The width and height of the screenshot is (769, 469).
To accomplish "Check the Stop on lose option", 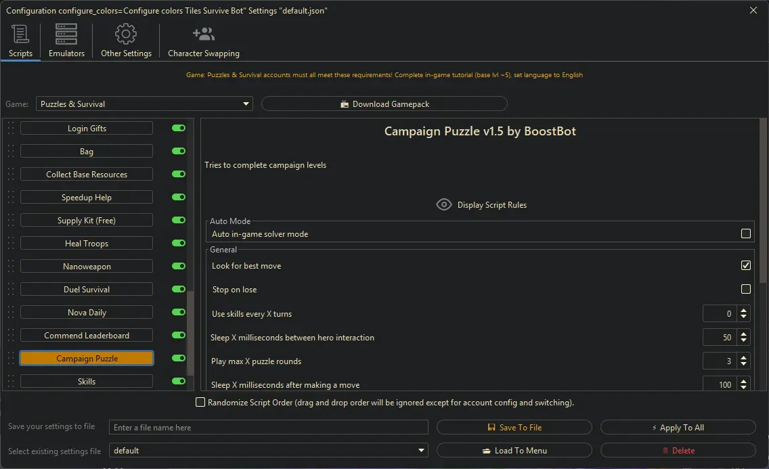I will click(x=746, y=290).
